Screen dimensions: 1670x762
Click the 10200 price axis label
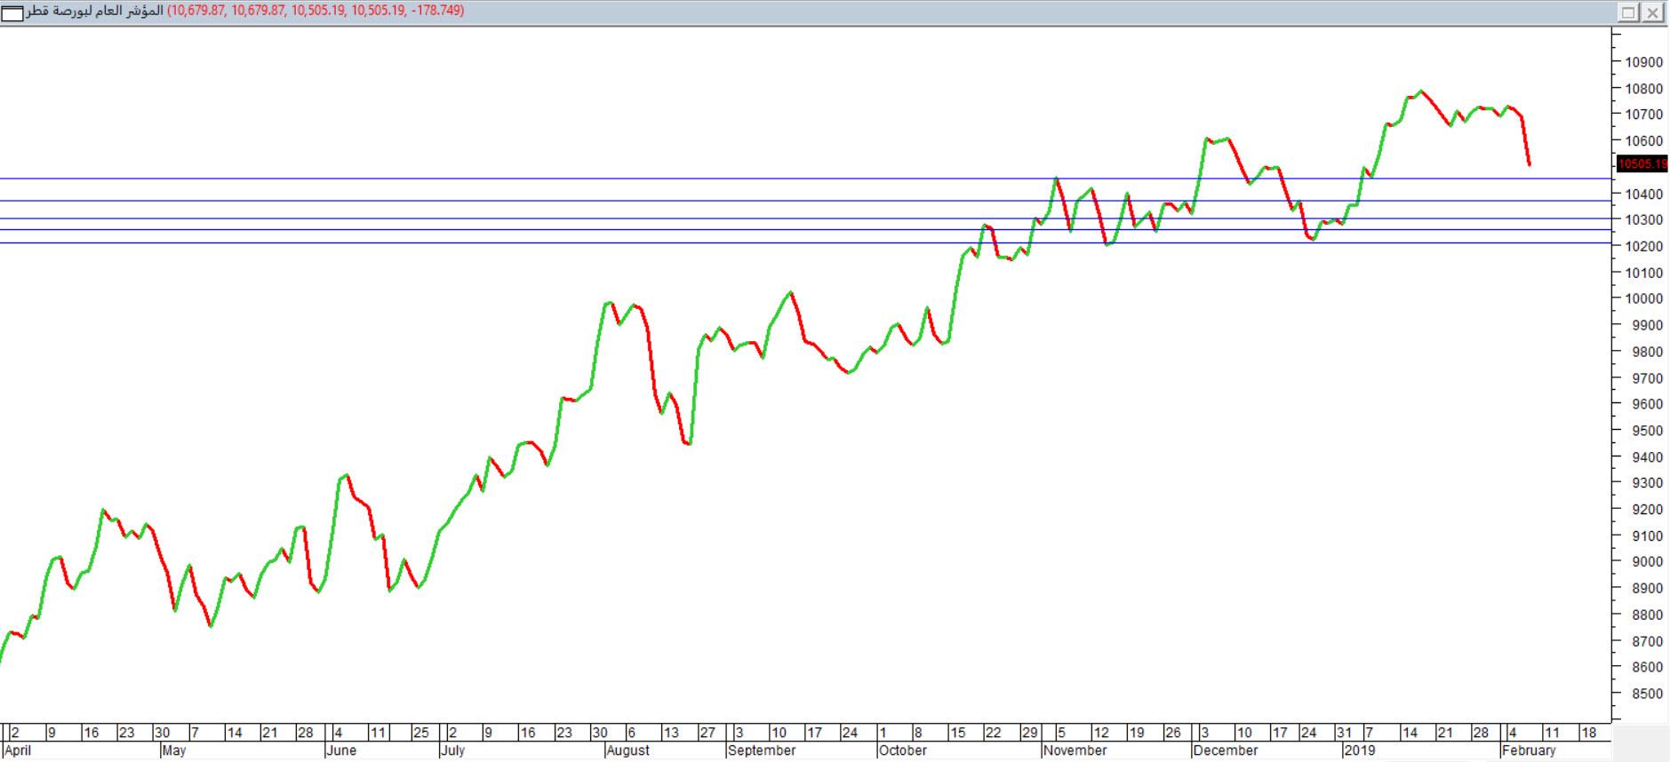(x=1643, y=246)
